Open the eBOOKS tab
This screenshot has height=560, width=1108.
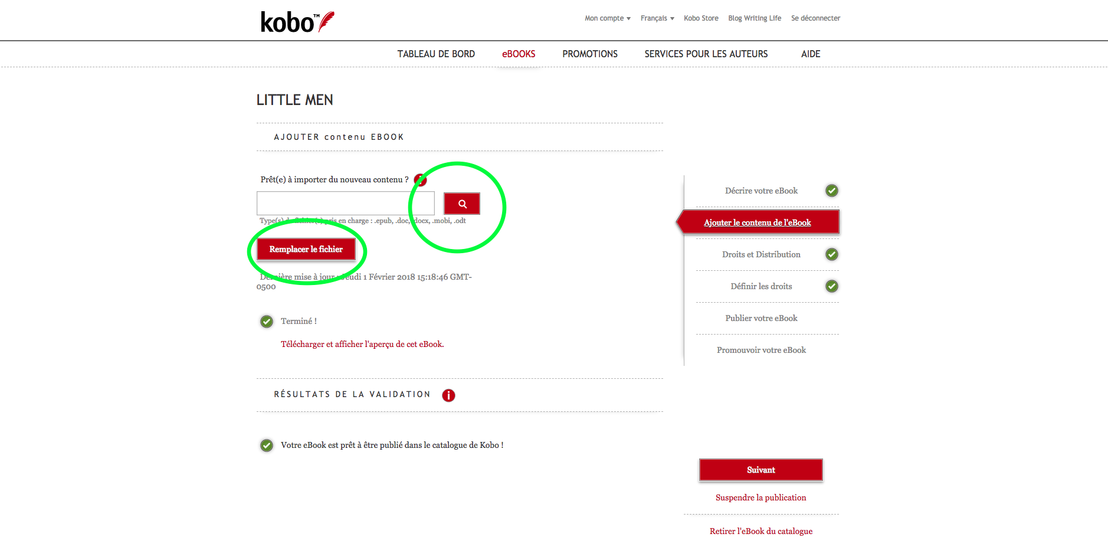tap(518, 54)
